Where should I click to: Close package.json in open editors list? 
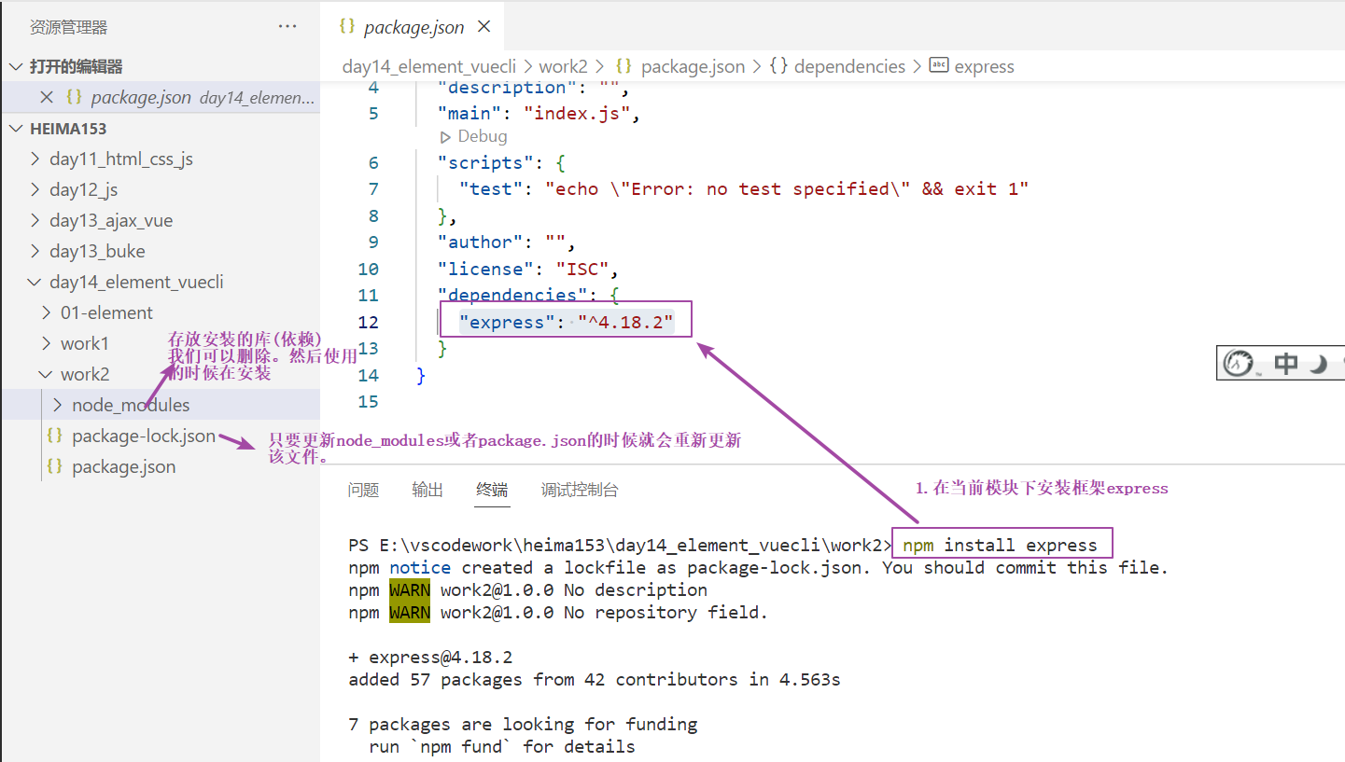47,97
